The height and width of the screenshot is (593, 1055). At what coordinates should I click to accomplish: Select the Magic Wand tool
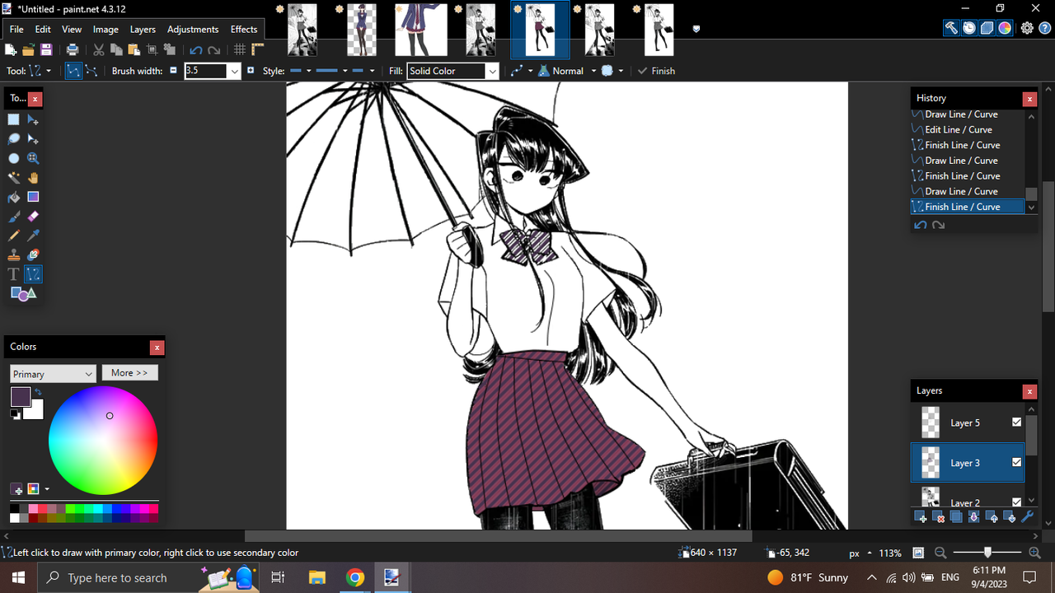[13, 177]
